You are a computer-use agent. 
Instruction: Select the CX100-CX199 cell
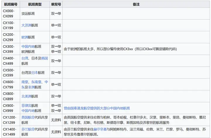[11, 25]
